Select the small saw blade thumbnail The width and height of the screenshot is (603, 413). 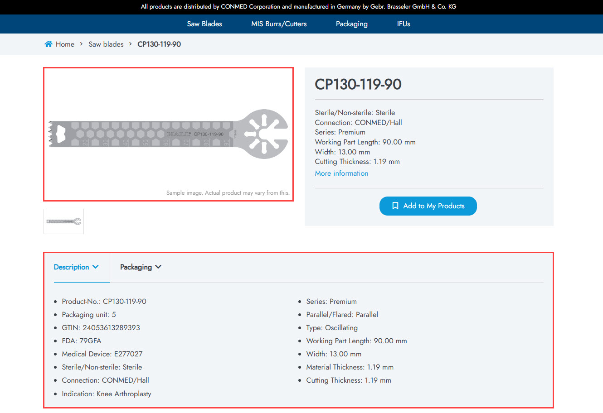63,221
